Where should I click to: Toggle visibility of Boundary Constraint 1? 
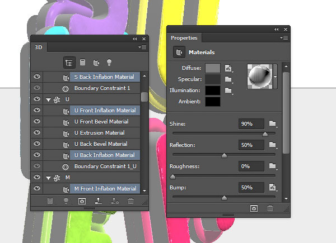point(37,88)
